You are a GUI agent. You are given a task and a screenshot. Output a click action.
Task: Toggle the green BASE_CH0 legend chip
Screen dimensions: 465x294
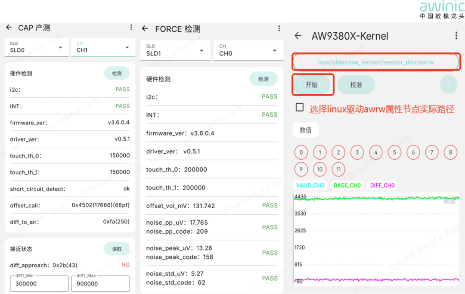coord(347,186)
